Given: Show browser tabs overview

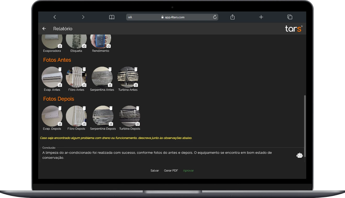Looking at the screenshot, I should 290,17.
